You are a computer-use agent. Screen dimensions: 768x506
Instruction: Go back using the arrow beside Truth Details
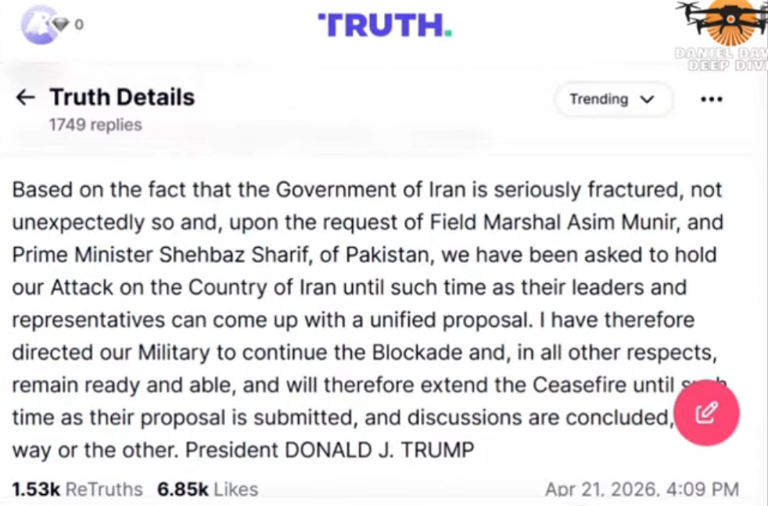[26, 98]
